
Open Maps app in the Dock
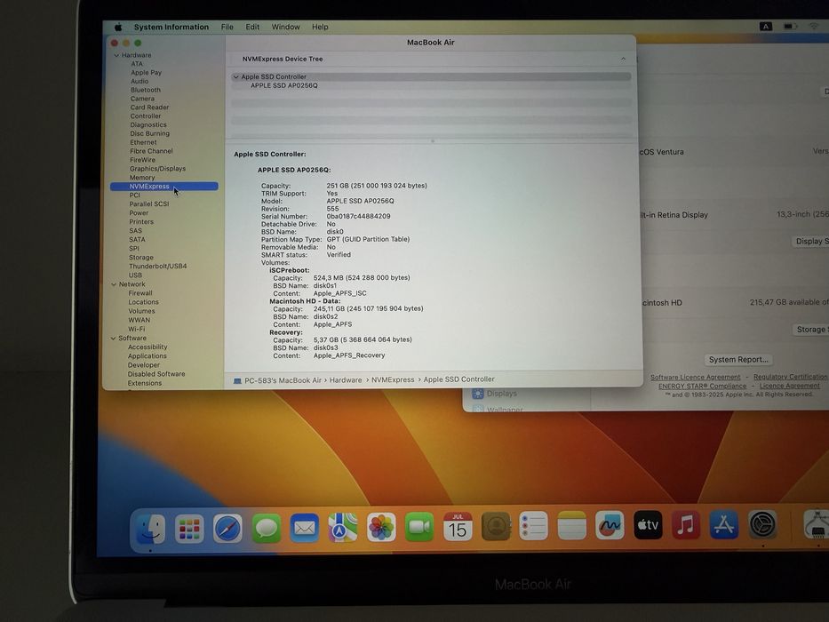click(x=343, y=527)
